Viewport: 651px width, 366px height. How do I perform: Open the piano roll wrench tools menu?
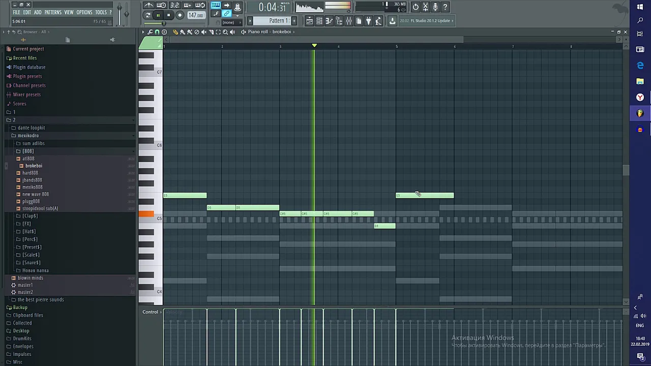[150, 32]
